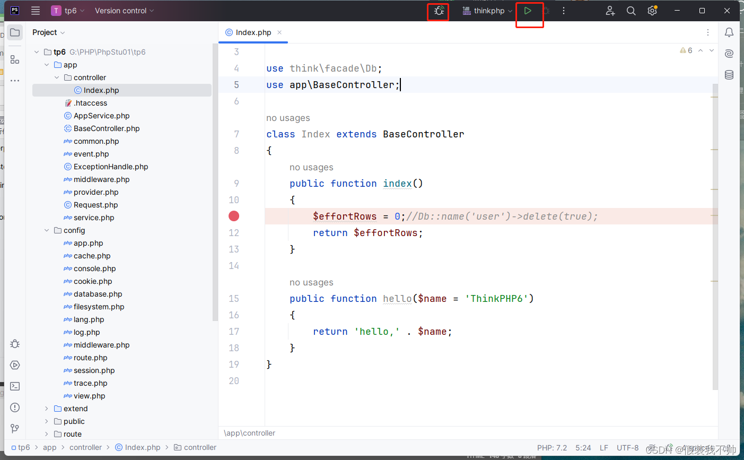Open the Database tool window icon
Image resolution: width=744 pixels, height=460 pixels.
point(729,75)
